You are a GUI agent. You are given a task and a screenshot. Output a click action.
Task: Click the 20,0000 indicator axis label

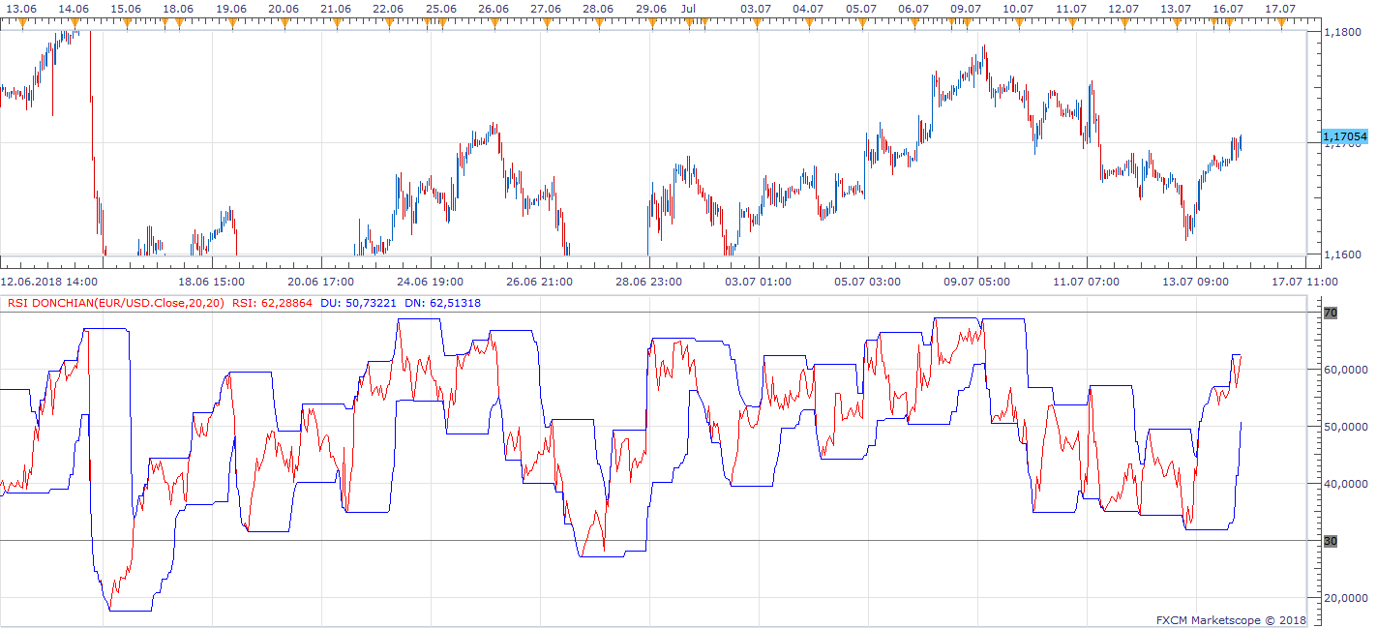pos(1344,598)
